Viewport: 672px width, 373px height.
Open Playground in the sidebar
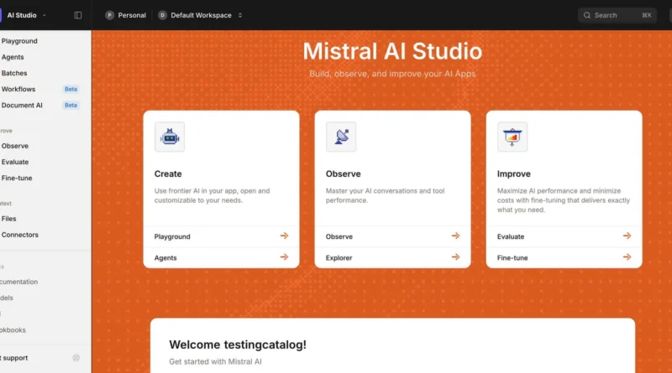click(19, 41)
